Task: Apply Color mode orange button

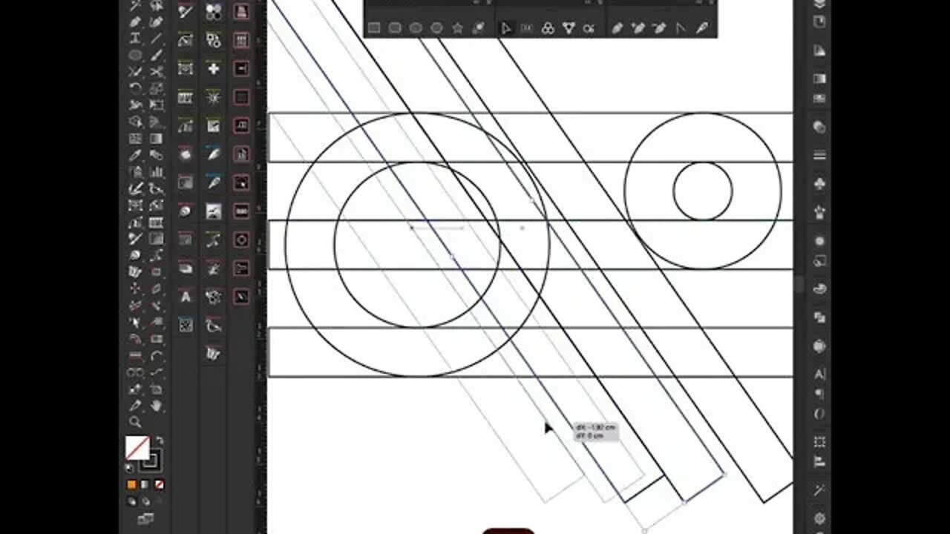Action: click(131, 484)
